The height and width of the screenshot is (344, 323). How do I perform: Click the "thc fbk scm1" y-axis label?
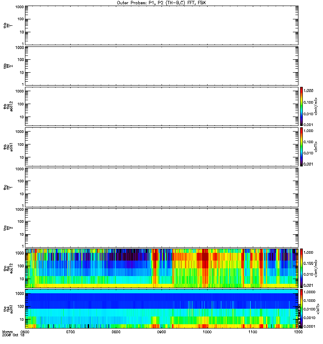pyautogui.click(x=8, y=309)
